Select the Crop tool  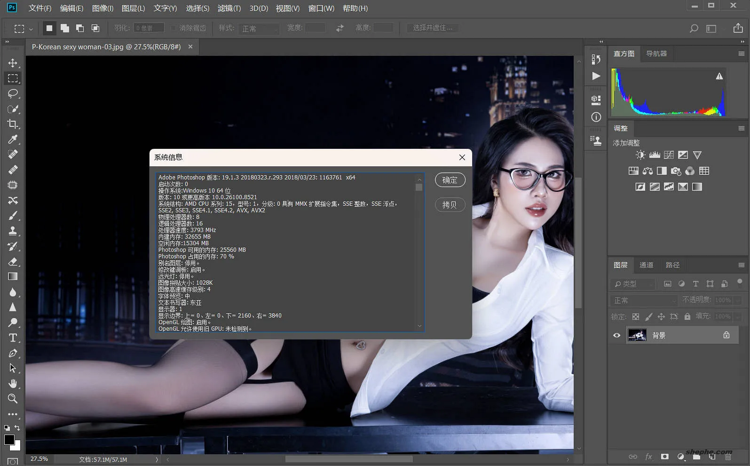(x=13, y=124)
